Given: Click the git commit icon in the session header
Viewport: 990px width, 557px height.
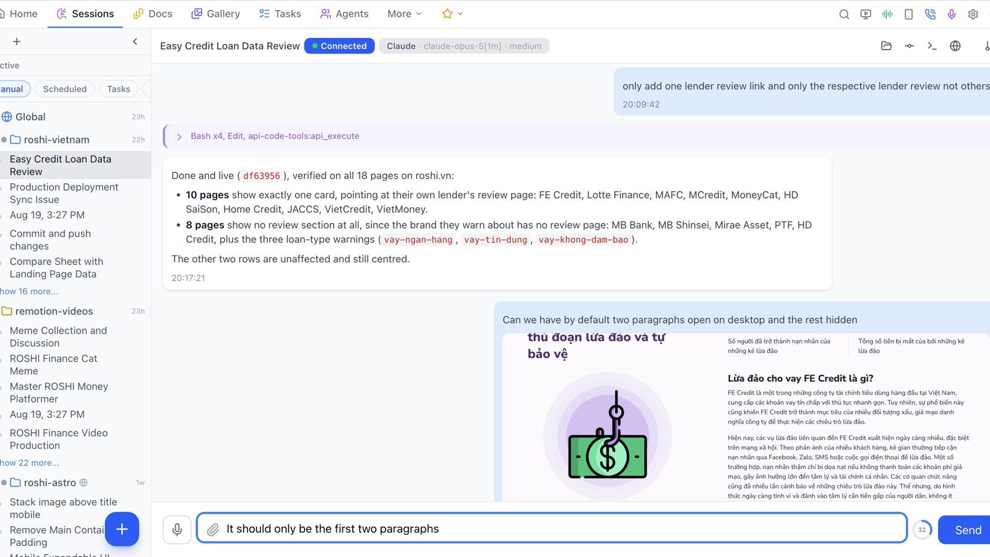Looking at the screenshot, I should [909, 46].
